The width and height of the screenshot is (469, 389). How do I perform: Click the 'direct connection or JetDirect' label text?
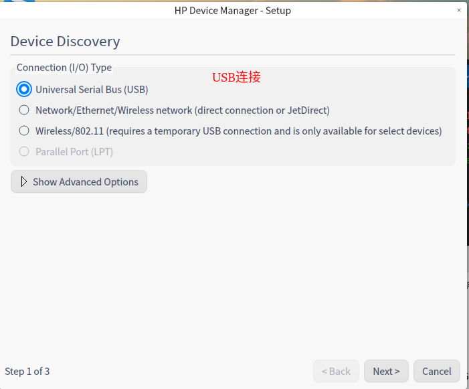262,110
